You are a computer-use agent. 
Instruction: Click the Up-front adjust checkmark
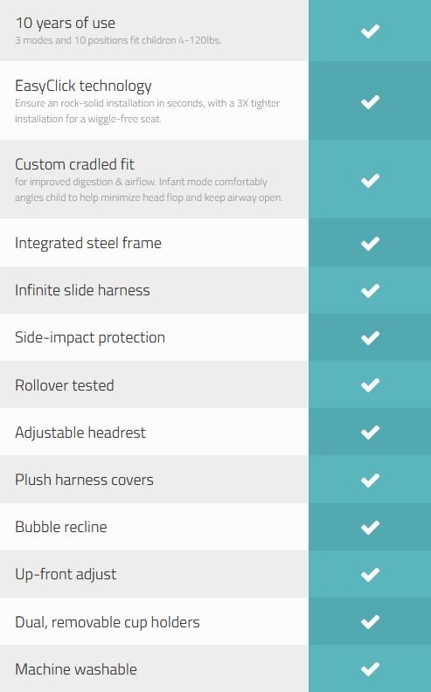click(370, 574)
